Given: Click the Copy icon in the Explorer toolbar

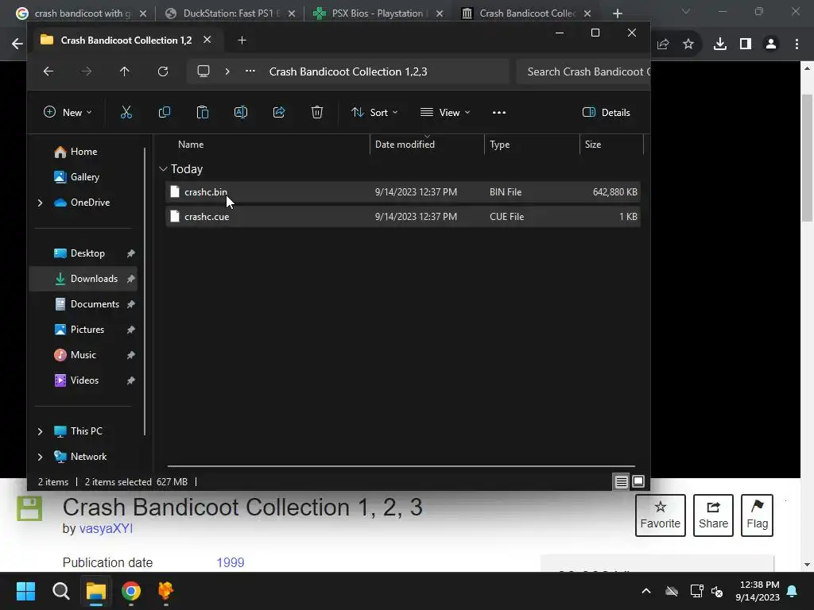Looking at the screenshot, I should (x=165, y=112).
